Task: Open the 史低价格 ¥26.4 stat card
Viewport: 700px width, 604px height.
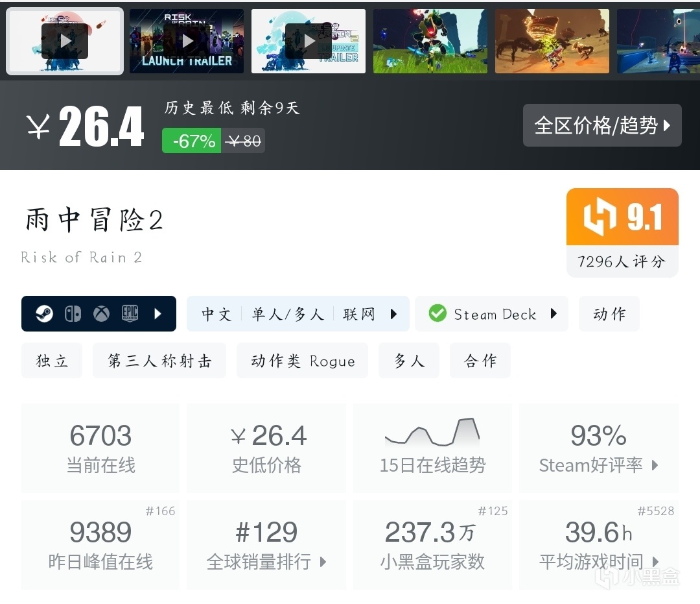Action: tap(266, 448)
